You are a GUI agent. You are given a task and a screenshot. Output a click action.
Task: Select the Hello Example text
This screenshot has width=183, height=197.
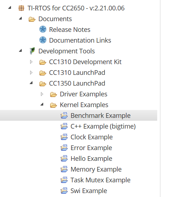click(91, 159)
